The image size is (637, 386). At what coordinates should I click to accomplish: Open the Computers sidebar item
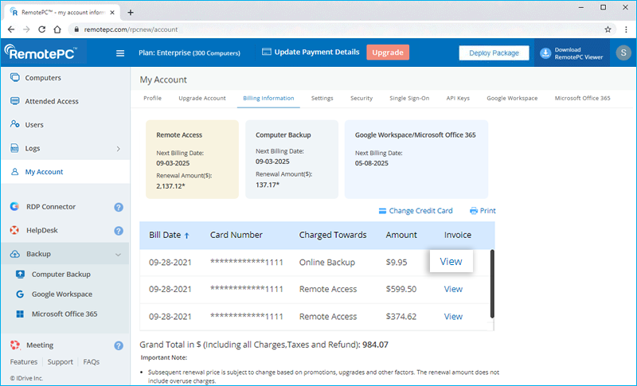point(43,78)
